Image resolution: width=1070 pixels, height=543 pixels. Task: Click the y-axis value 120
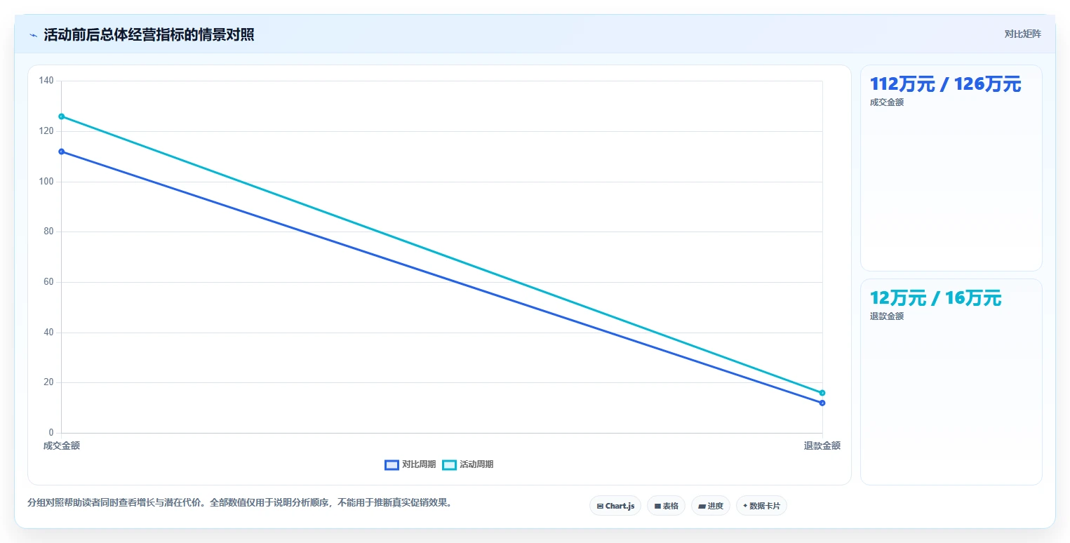(x=46, y=131)
